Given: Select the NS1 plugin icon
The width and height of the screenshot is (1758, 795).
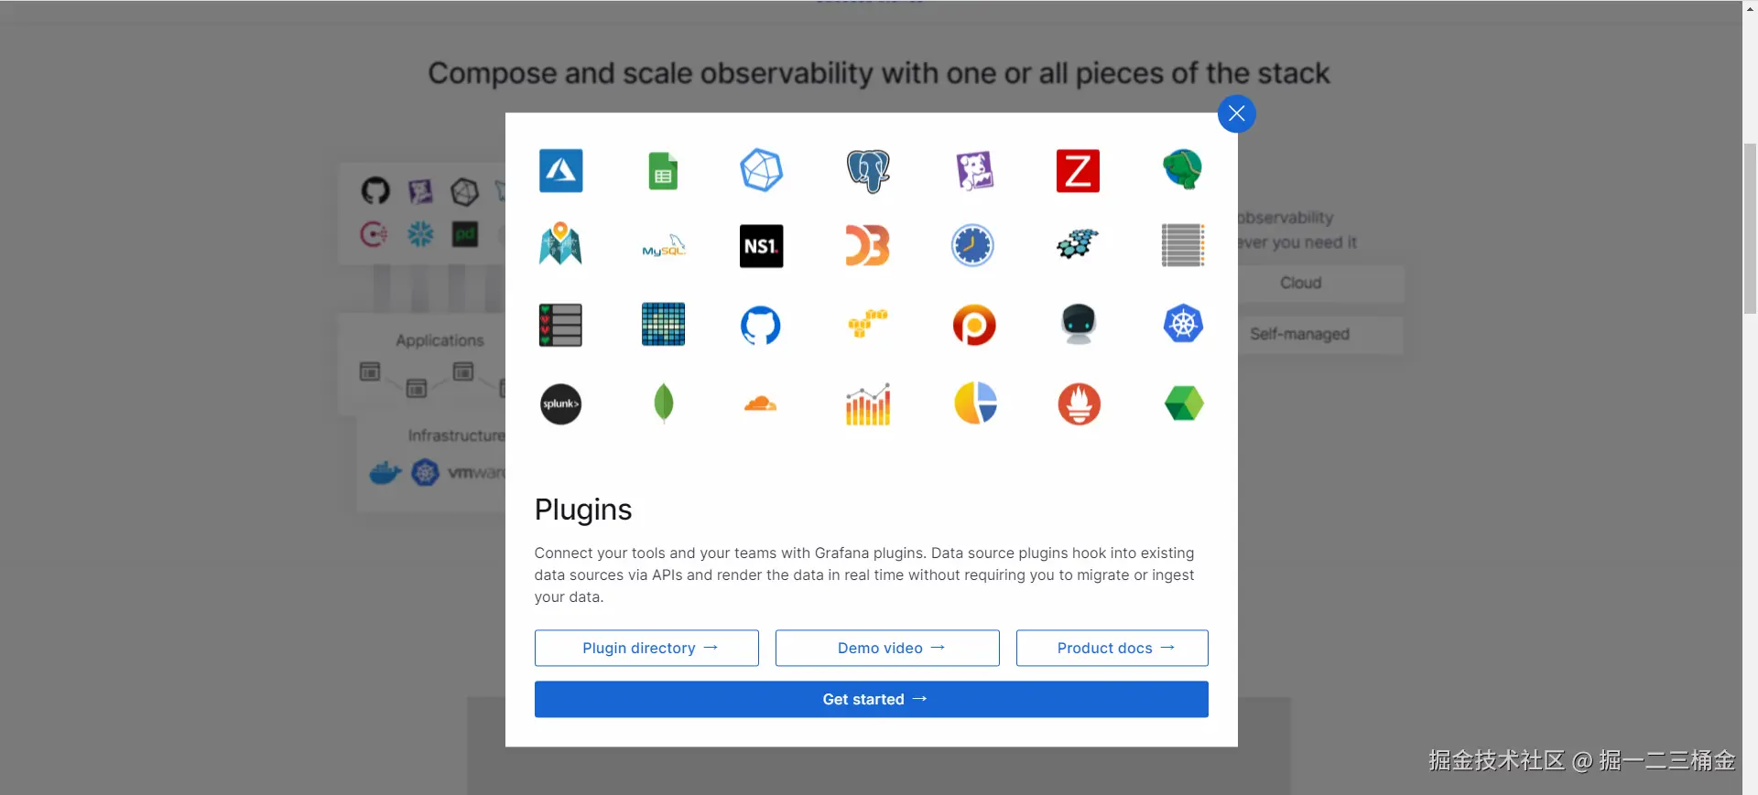Looking at the screenshot, I should 761,246.
